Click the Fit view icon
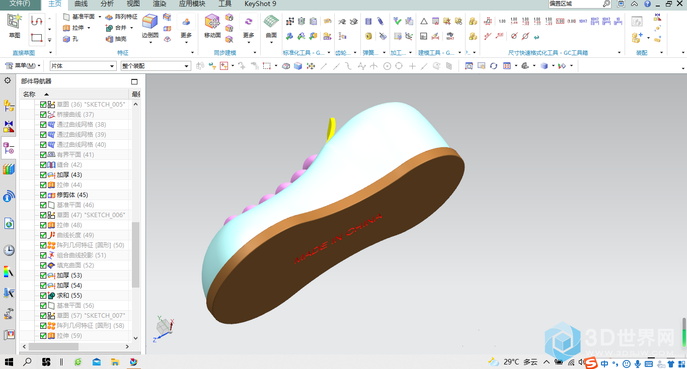687x369 pixels. click(x=469, y=66)
